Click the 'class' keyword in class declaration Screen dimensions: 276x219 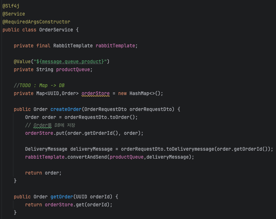coord(29,30)
